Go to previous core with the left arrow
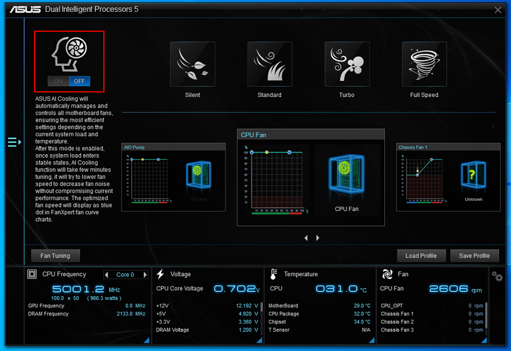This screenshot has width=511, height=351. pos(107,275)
